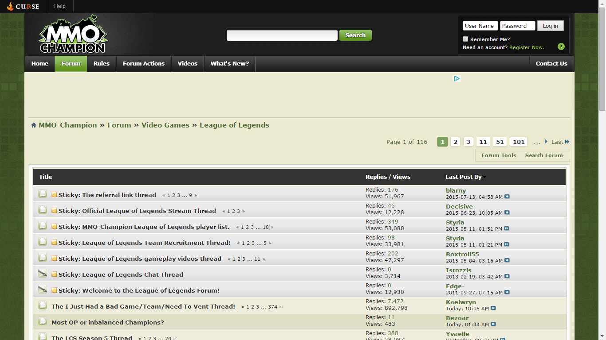Image resolution: width=606 pixels, height=340 pixels.
Task: Click the Register Now link
Action: click(x=527, y=47)
